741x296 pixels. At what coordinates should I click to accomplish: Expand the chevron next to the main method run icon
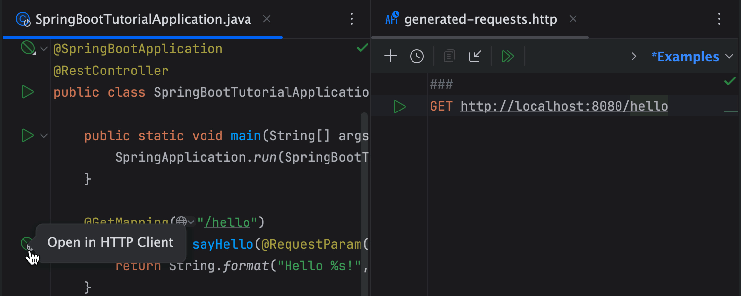pyautogui.click(x=43, y=135)
